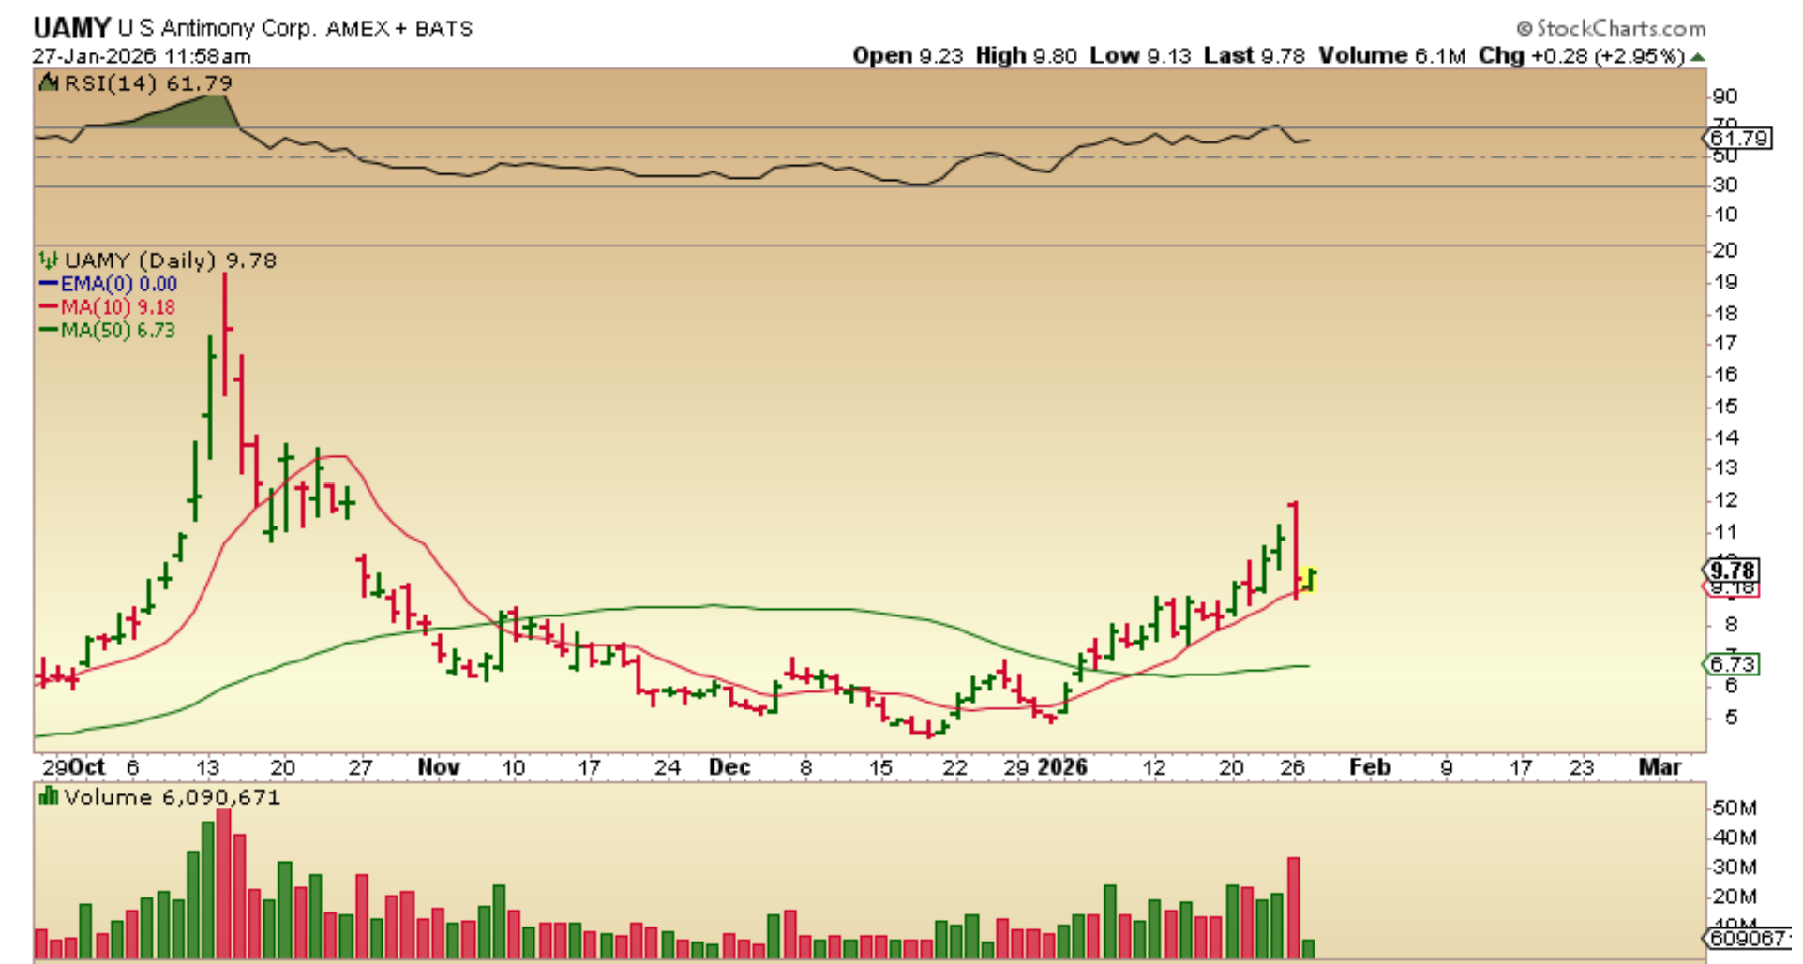Image resolution: width=1803 pixels, height=964 pixels.
Task: Click the volume bars icon beside Volume 6,090,671
Action: pos(48,797)
